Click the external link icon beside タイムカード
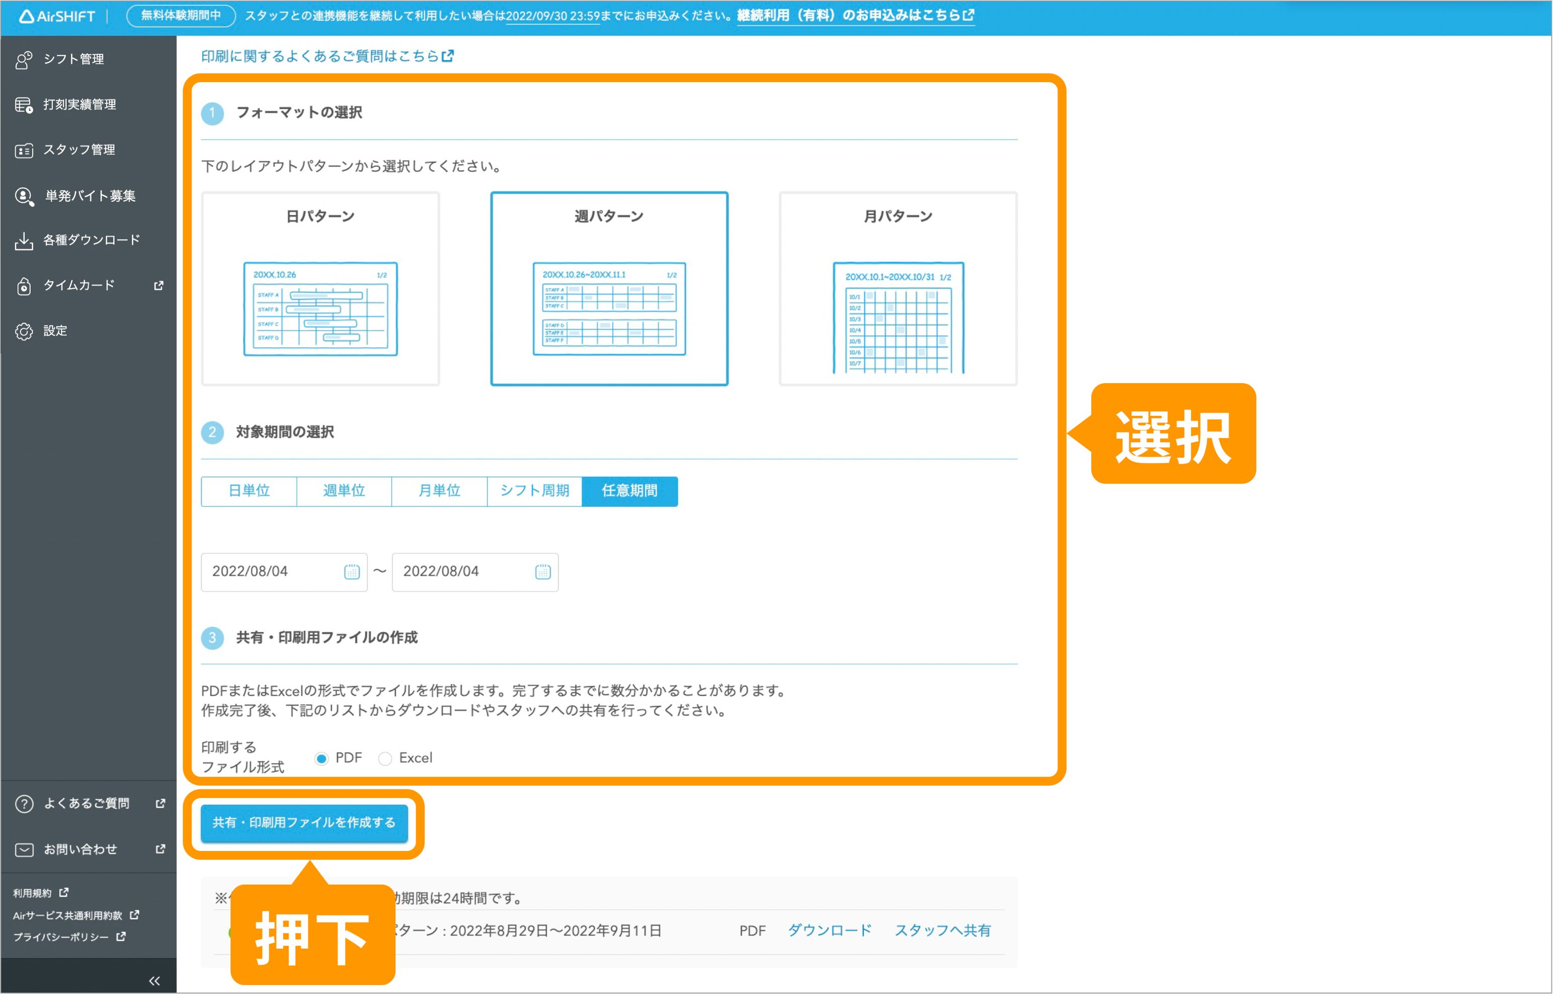1553x994 pixels. point(159,286)
